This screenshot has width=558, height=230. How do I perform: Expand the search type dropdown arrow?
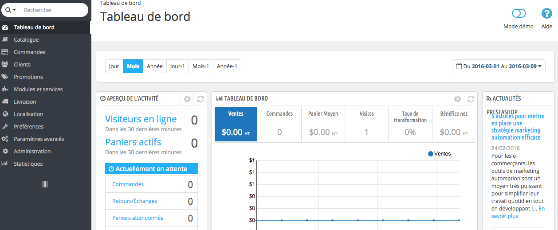(x=12, y=10)
